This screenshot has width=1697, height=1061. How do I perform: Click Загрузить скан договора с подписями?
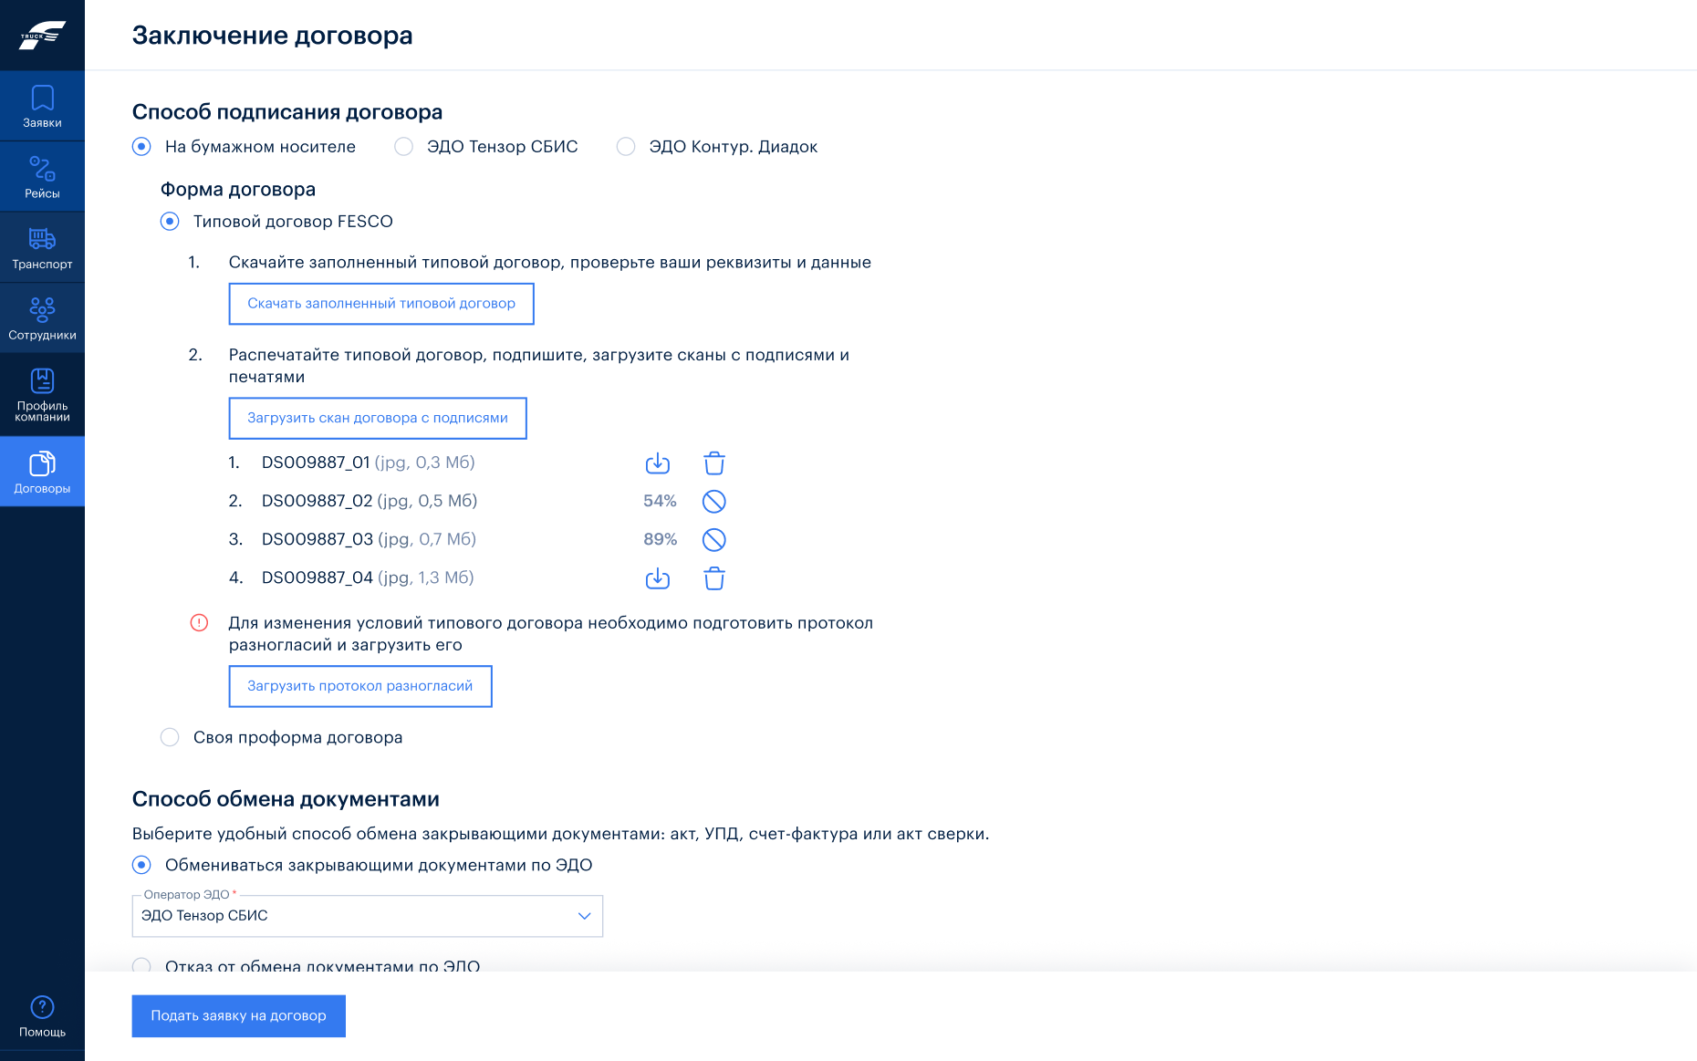378,419
